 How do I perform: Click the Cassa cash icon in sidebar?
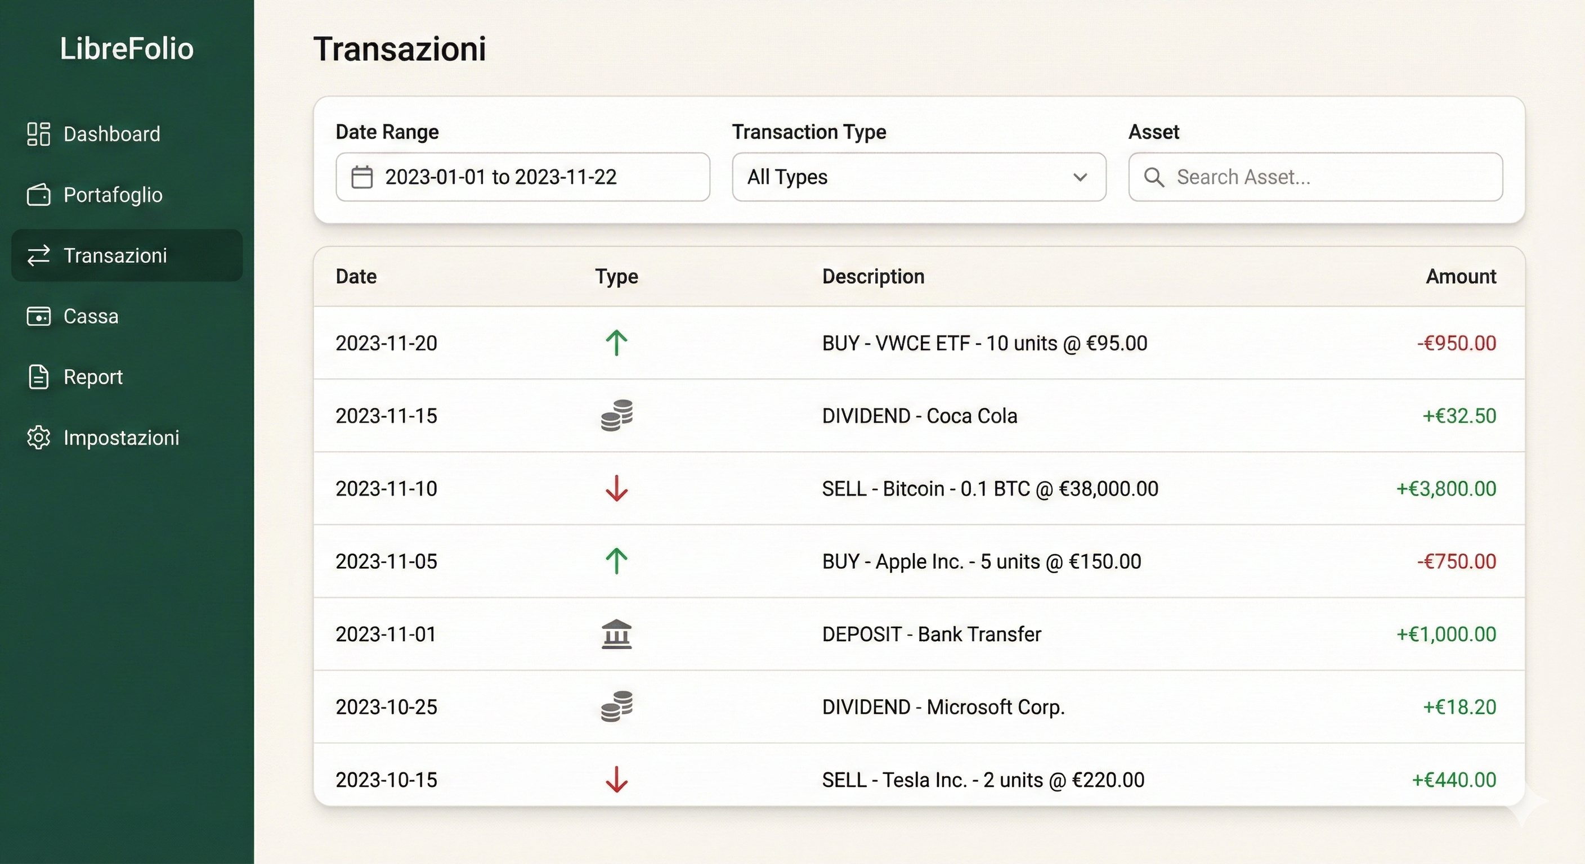coord(38,316)
